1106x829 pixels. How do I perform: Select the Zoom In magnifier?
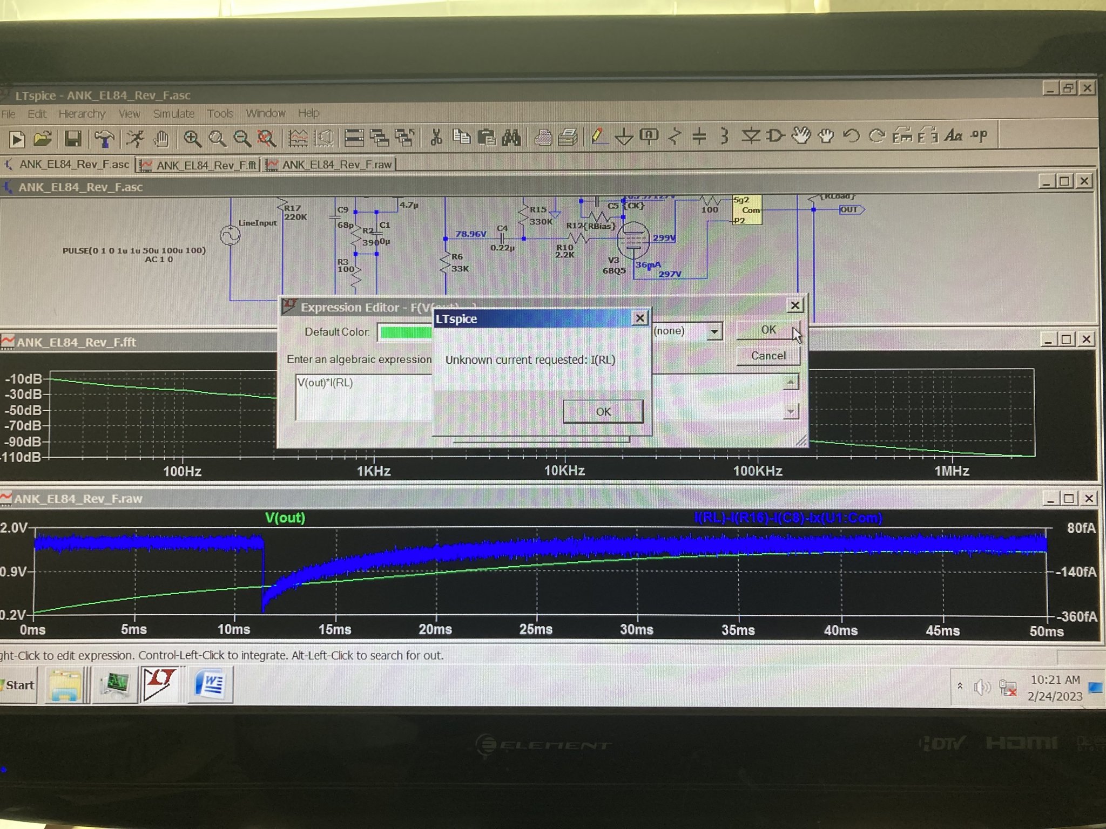click(x=192, y=138)
